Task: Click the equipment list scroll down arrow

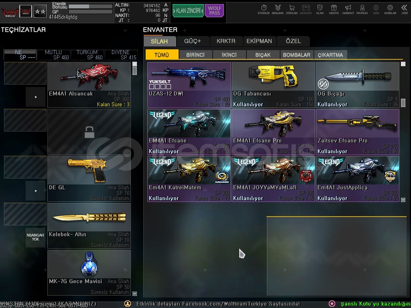Action: pyautogui.click(x=135, y=294)
